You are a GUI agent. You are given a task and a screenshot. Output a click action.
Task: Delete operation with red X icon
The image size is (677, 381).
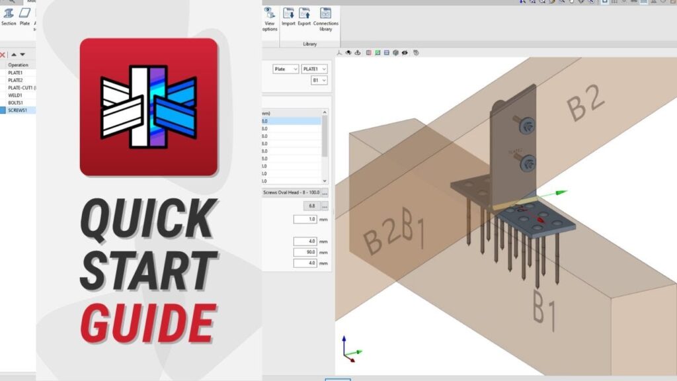(x=3, y=55)
